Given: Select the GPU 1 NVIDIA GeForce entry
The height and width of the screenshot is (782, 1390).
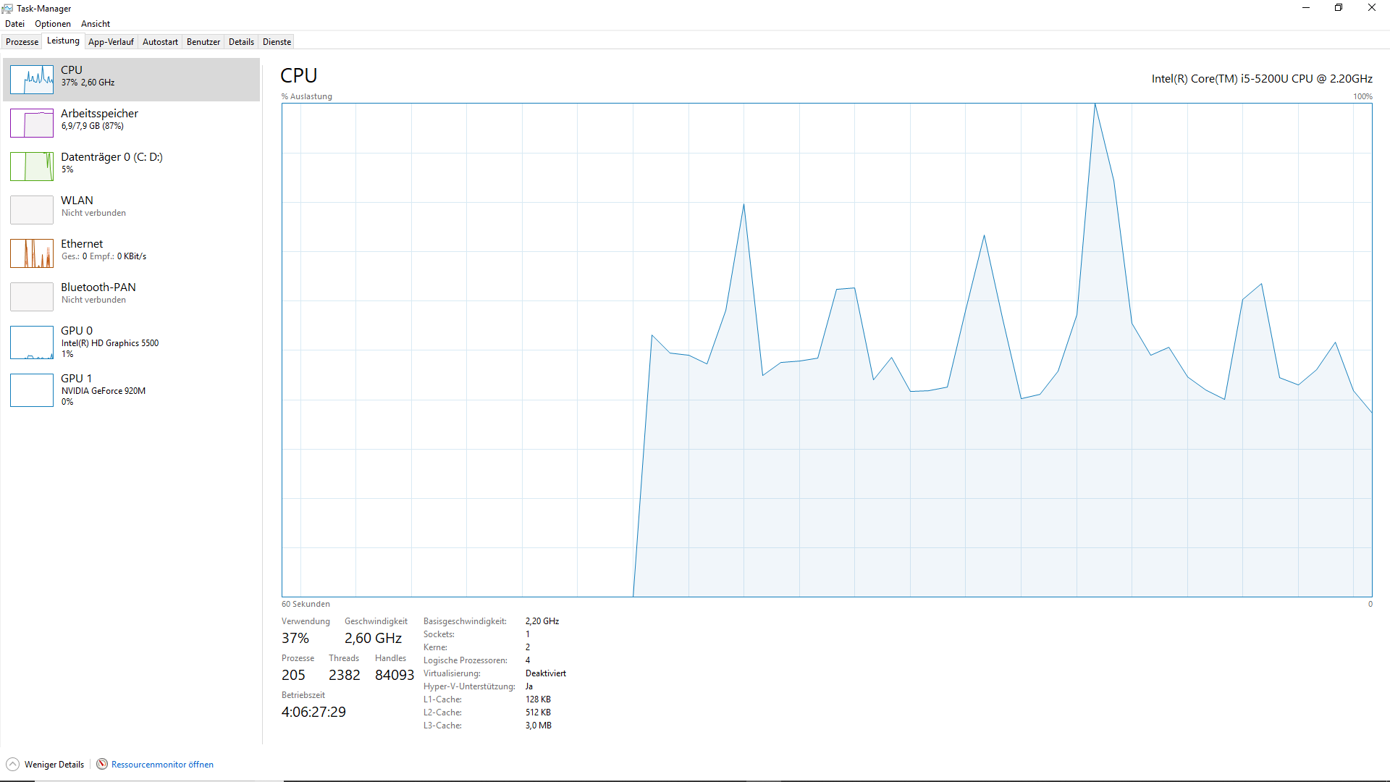Looking at the screenshot, I should 103,390.
